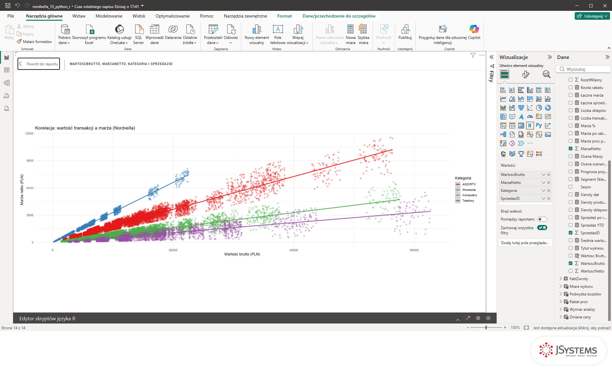Screen dimensions: 612x370
Task: Uncheck the SprzedazID field checkbox
Action: click(x=571, y=233)
